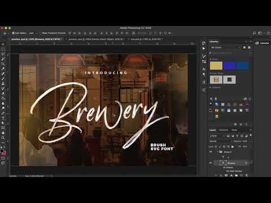Collapse the Layer Styles section in Libraries
Viewport: 271px width, 203px height.
click(x=211, y=73)
